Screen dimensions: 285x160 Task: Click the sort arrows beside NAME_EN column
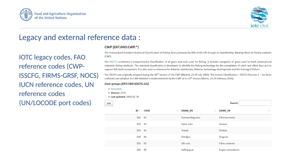click(x=215, y=111)
